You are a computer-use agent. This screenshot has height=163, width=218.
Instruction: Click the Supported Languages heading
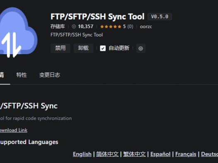(x=29, y=142)
